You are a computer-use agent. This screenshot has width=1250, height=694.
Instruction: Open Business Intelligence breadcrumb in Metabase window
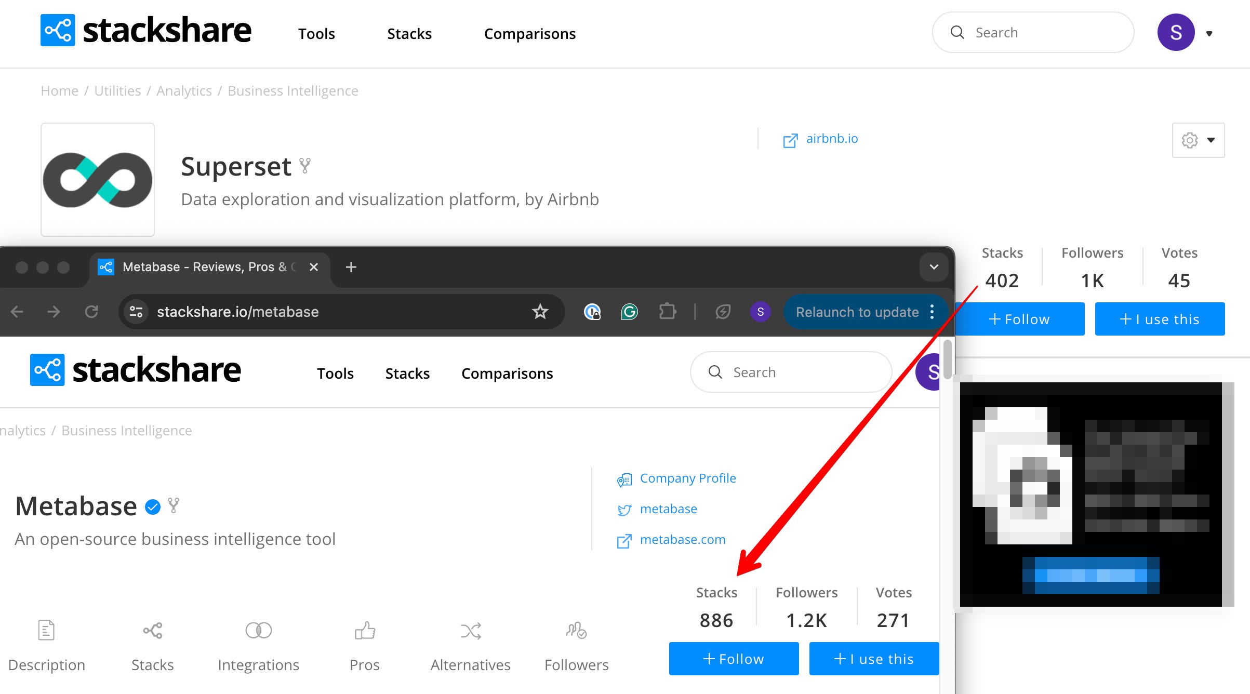click(127, 431)
